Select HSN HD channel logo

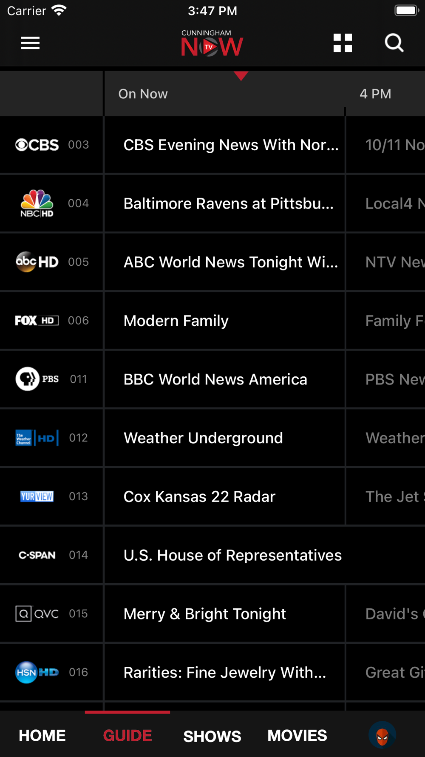pos(37,672)
